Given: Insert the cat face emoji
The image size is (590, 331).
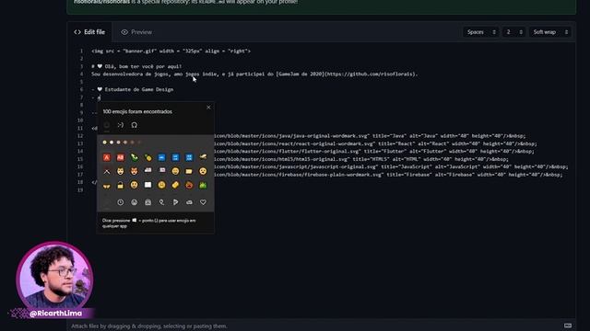Looking at the screenshot, I should (121, 171).
